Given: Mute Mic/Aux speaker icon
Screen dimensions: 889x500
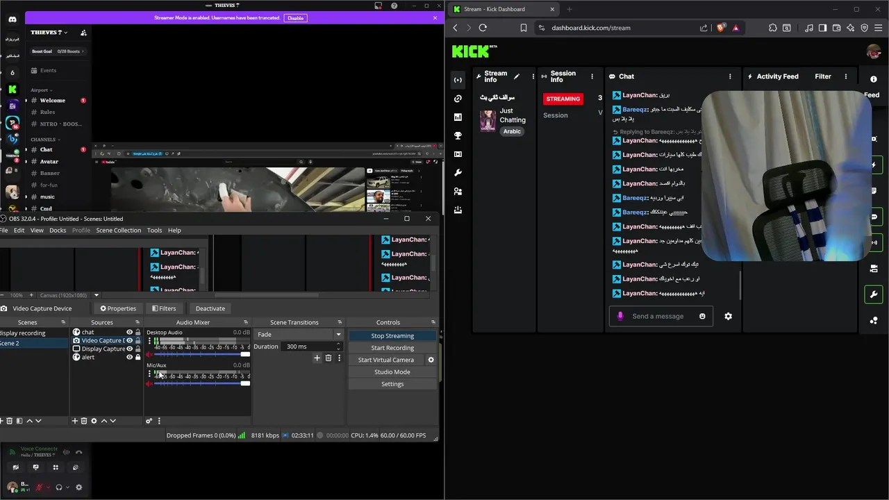Looking at the screenshot, I should tap(149, 383).
